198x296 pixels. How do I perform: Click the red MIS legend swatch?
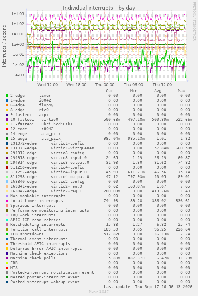click(x=7, y=268)
